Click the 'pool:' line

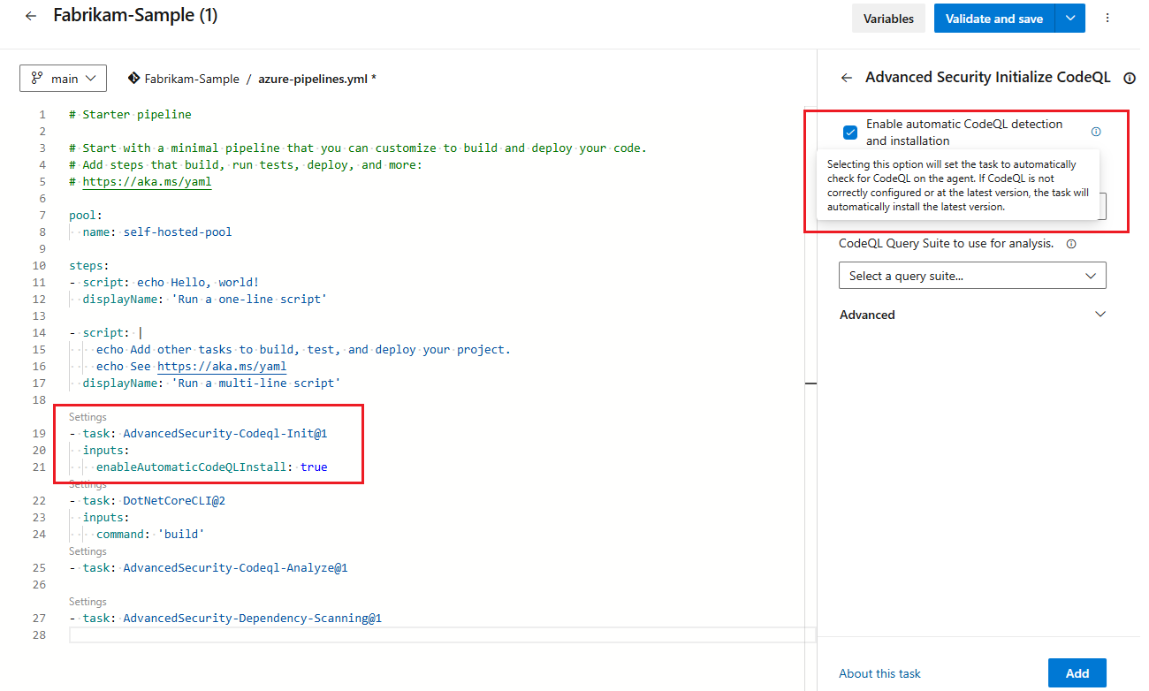[86, 215]
